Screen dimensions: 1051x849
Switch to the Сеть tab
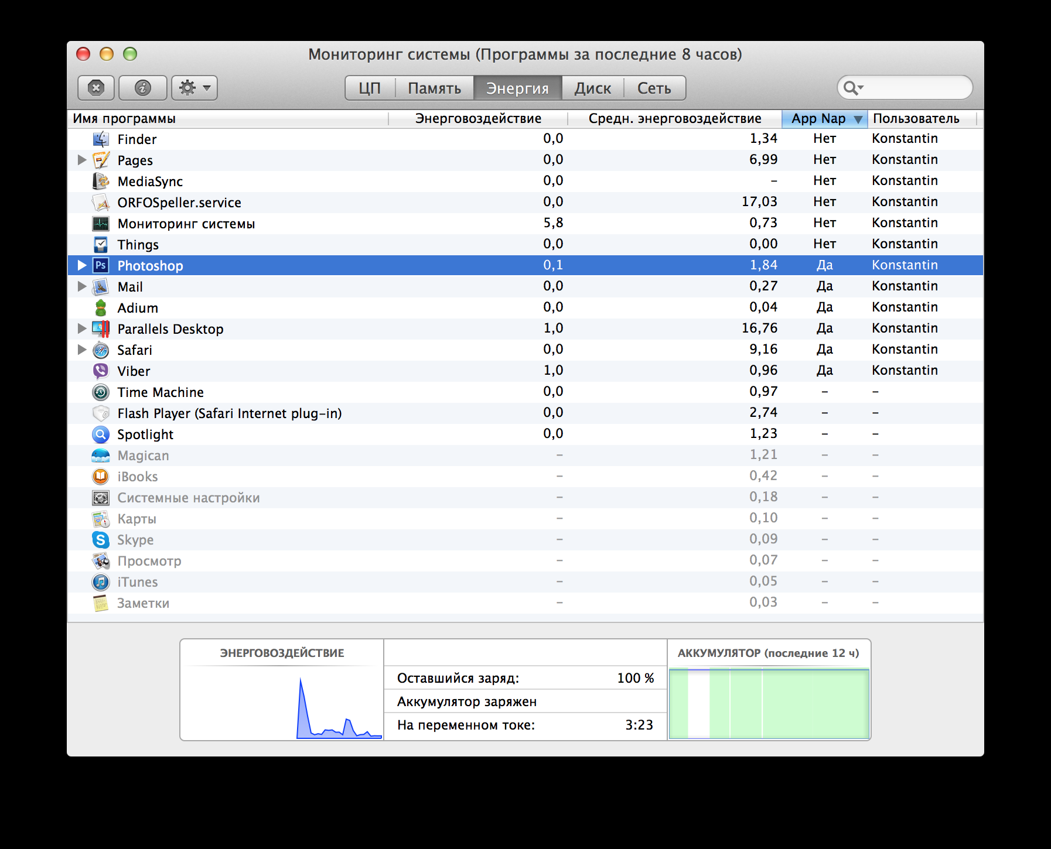click(x=654, y=88)
